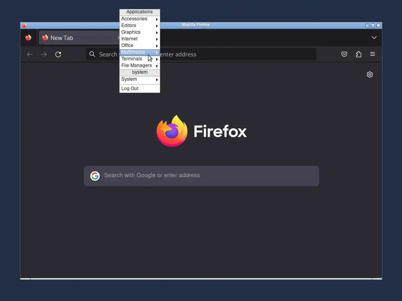Select the New Tab tab
Image resolution: width=402 pixels, height=301 pixels.
79,38
